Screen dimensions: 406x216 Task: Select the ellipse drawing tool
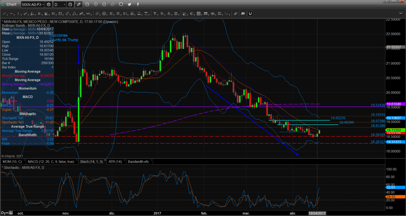[53, 14]
